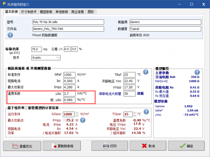Image resolution: width=210 pixels, height=157 pixels.
Task: Click the help icon in 模型概览 panel
Action: 197,72
